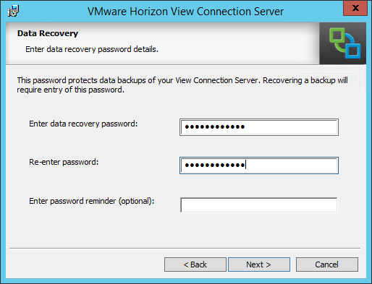Click the password protects backups description text

click(x=182, y=85)
